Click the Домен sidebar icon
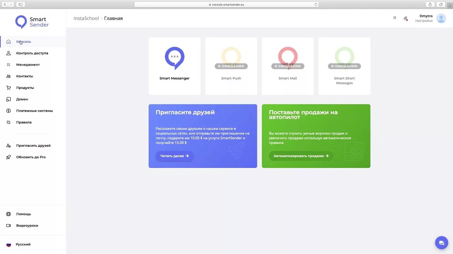The image size is (453, 254). pos(8,99)
